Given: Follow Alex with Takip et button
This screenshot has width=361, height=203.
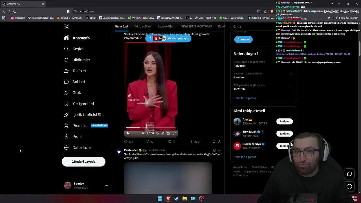Looking at the screenshot, I should 285,122.
